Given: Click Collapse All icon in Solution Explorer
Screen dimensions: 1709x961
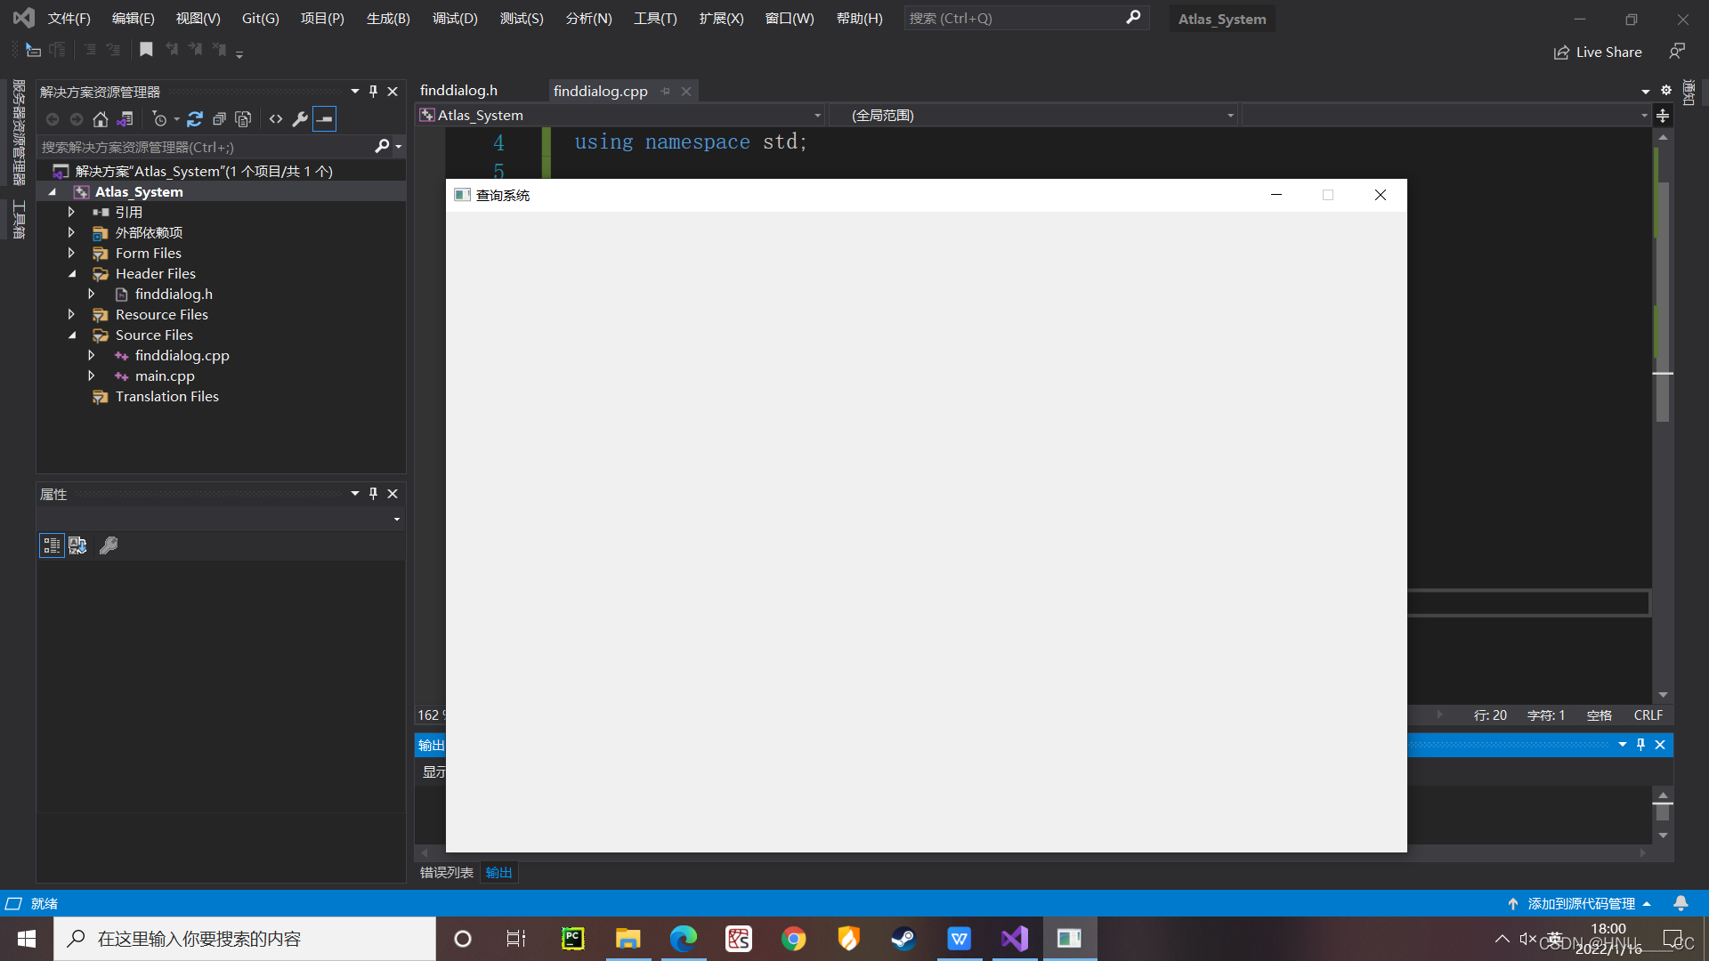Looking at the screenshot, I should 219,119.
